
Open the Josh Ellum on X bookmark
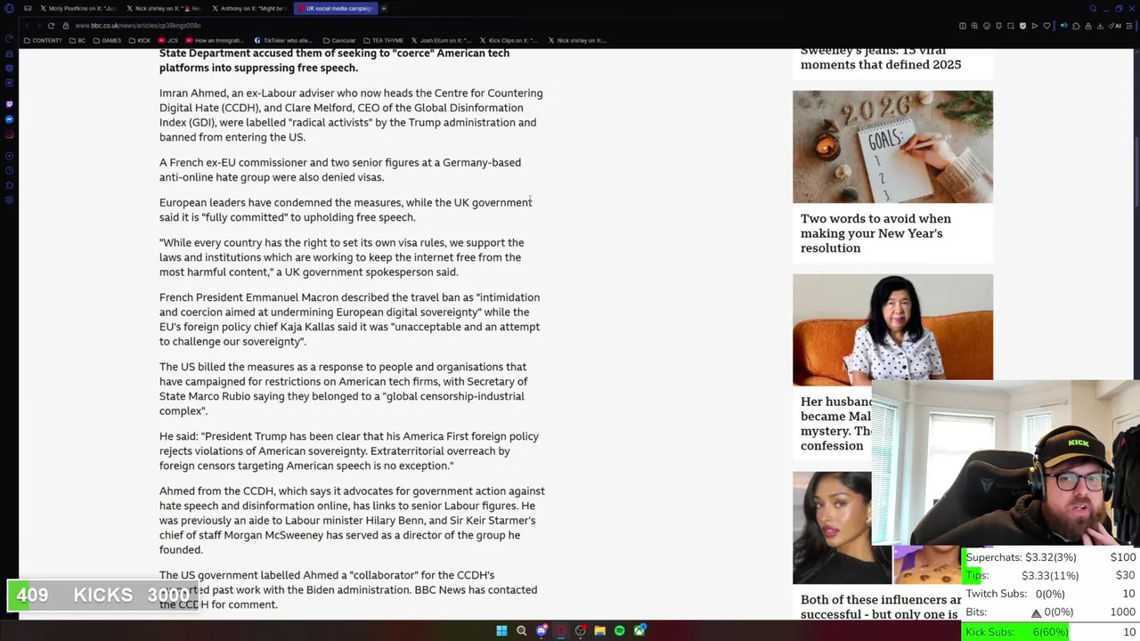(441, 40)
